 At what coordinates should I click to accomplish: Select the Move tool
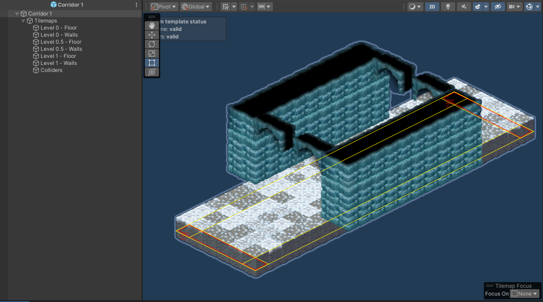[152, 34]
